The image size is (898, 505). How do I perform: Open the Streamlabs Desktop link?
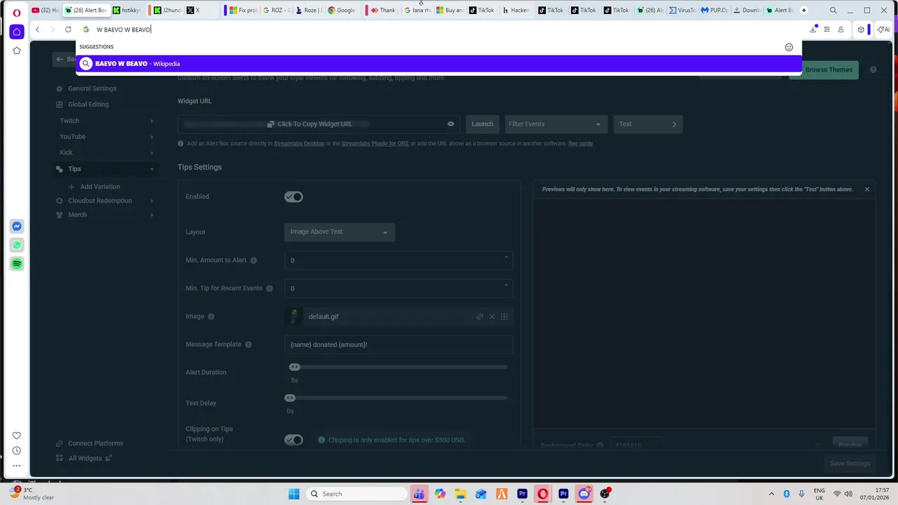[299, 144]
